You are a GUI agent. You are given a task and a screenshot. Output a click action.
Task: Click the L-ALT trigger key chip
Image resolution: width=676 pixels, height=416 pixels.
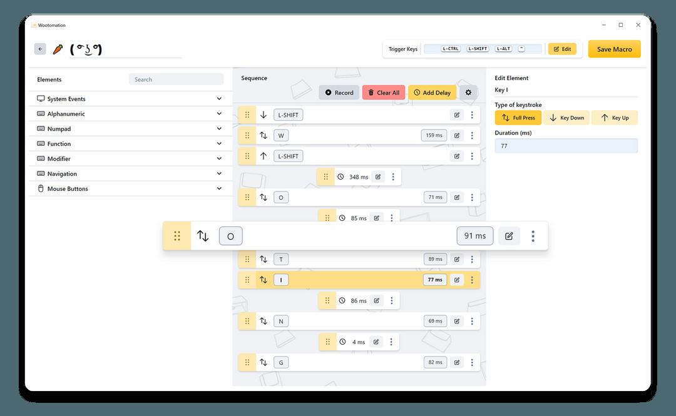click(503, 49)
